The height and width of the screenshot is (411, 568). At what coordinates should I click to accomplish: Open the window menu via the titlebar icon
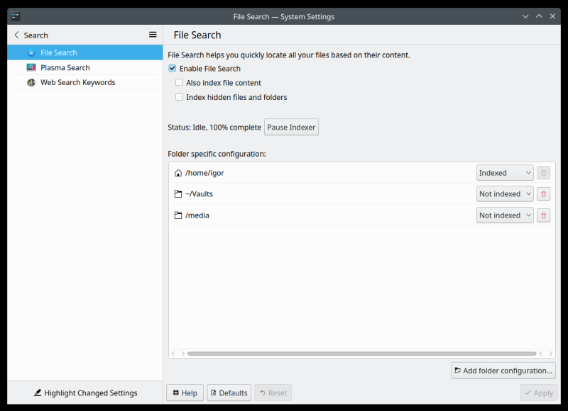pyautogui.click(x=15, y=16)
